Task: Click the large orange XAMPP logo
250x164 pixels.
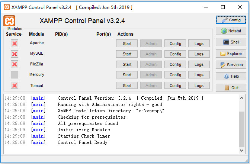Action: pos(9,21)
